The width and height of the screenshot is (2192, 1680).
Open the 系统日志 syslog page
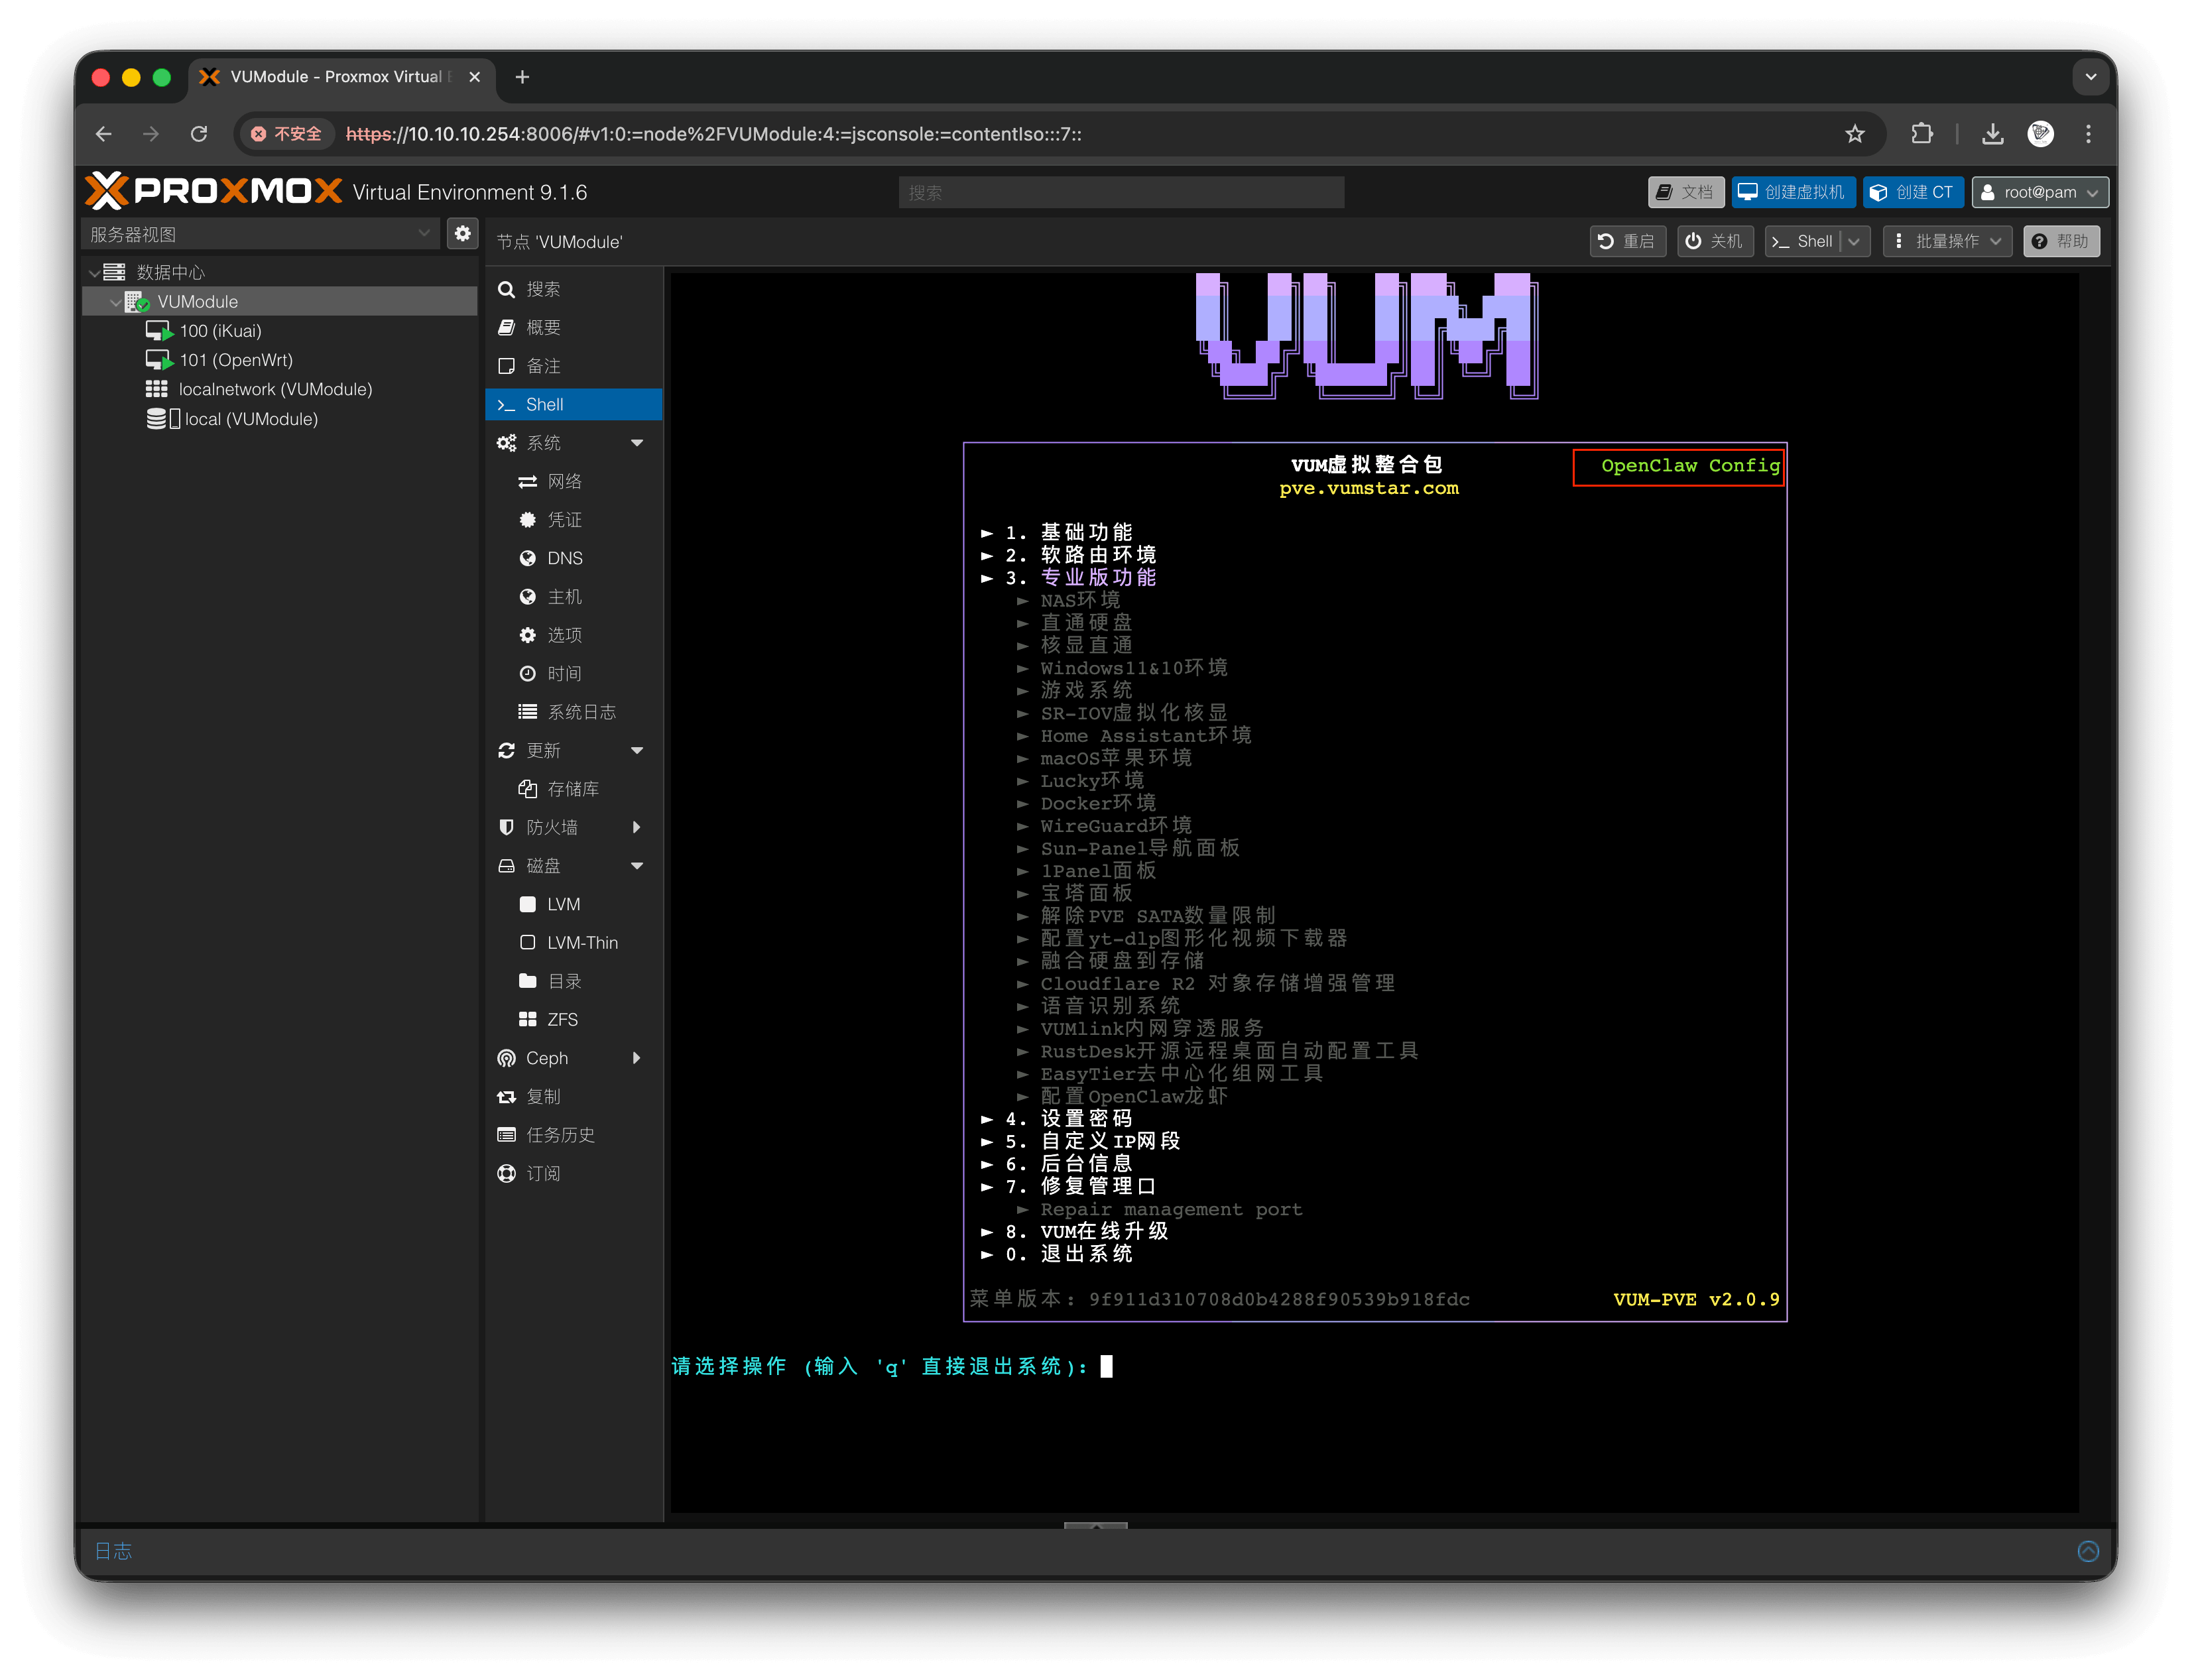pos(574,712)
